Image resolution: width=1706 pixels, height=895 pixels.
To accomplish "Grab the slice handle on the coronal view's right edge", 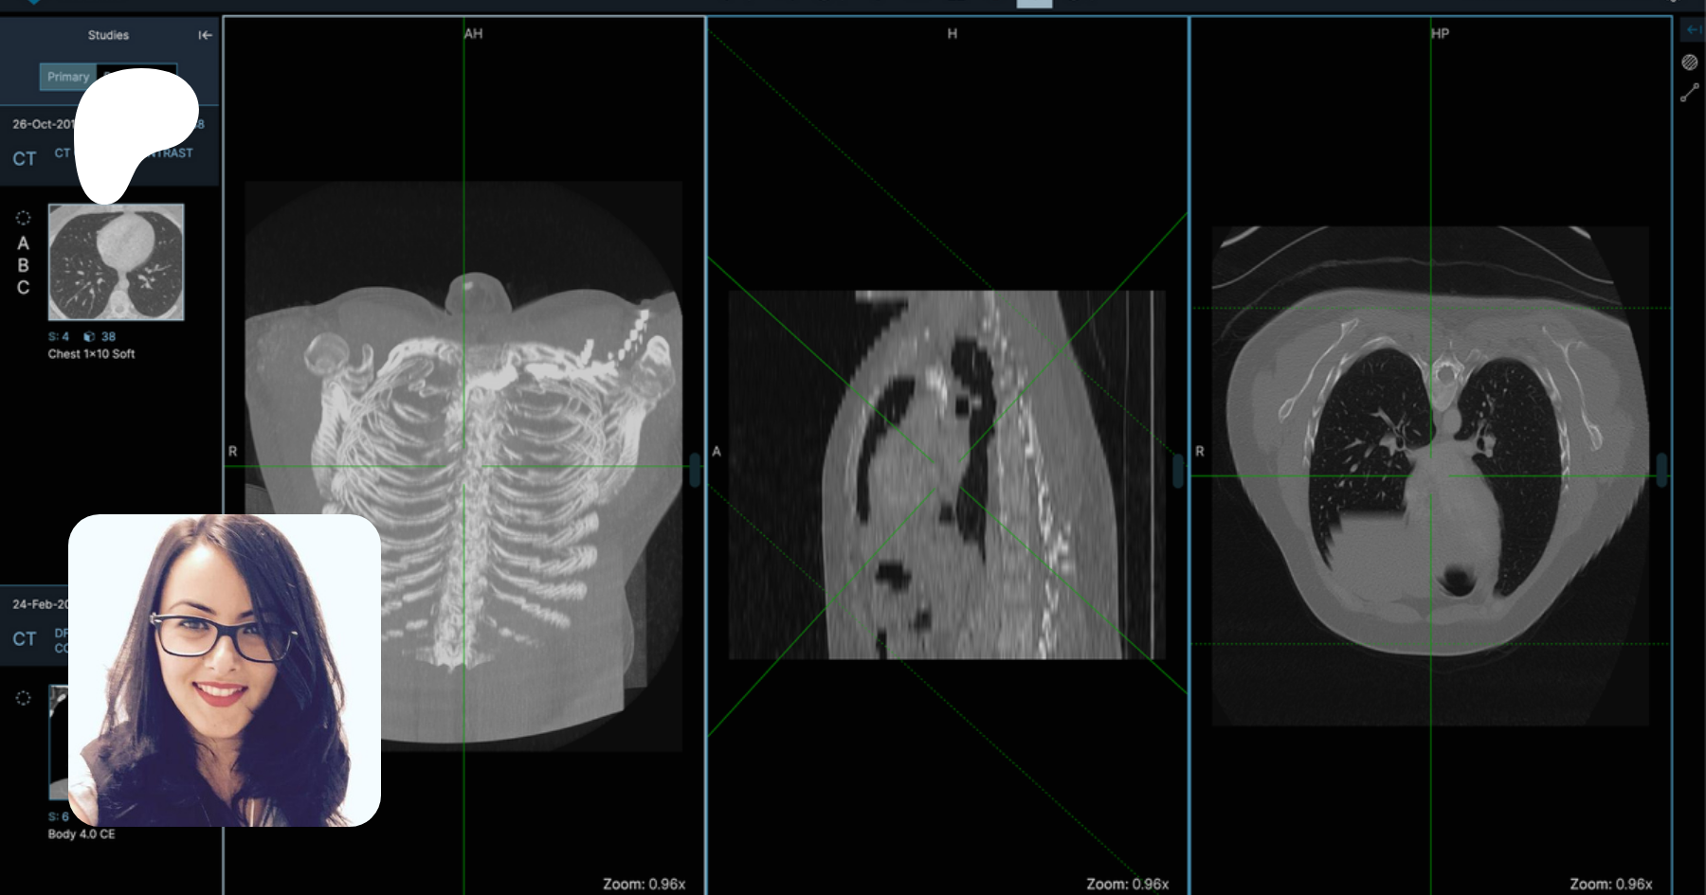I will tap(695, 470).
